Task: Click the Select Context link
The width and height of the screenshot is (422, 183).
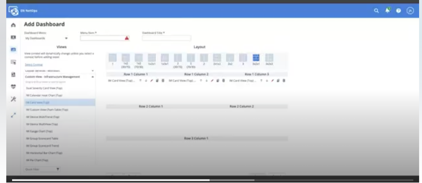Action: pyautogui.click(x=31, y=64)
